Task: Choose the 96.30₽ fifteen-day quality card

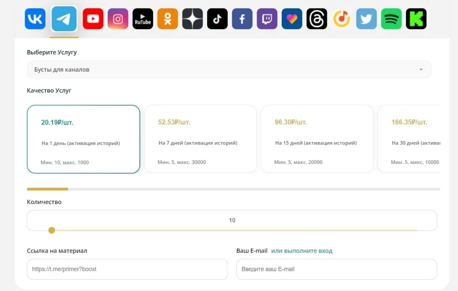Action: click(x=317, y=139)
